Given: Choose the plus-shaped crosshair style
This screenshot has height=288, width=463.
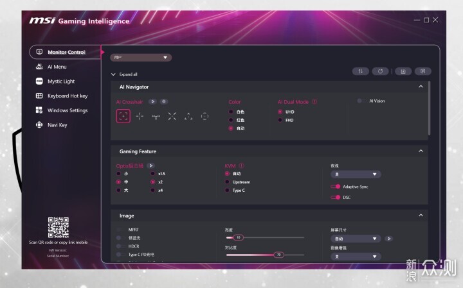Looking at the screenshot, I should click(x=140, y=116).
